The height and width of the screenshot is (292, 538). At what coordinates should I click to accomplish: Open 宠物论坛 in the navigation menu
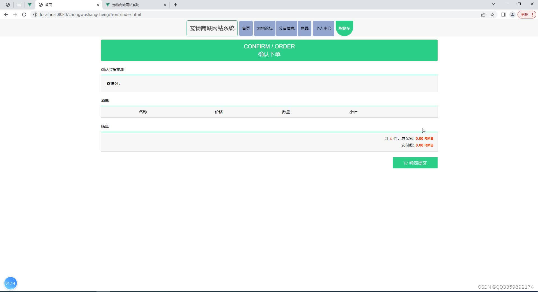pyautogui.click(x=265, y=28)
